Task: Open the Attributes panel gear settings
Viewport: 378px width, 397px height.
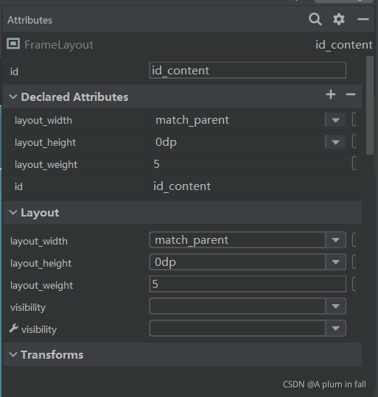Action: [x=339, y=19]
